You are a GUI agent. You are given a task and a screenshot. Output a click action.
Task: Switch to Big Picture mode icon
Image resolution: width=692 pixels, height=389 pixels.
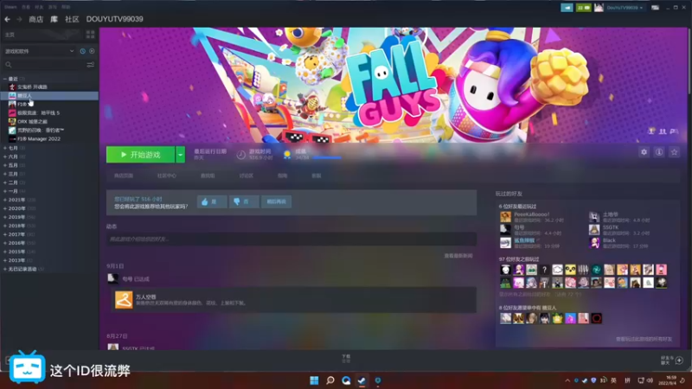656,8
